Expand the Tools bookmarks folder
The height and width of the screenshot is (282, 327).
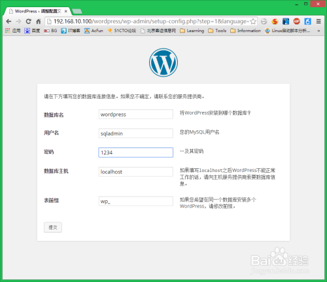(217, 31)
